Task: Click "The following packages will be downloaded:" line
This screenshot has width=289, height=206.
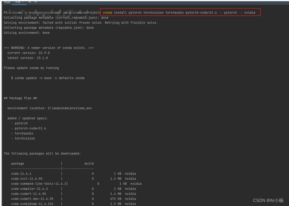Action: pyautogui.click(x=42, y=153)
